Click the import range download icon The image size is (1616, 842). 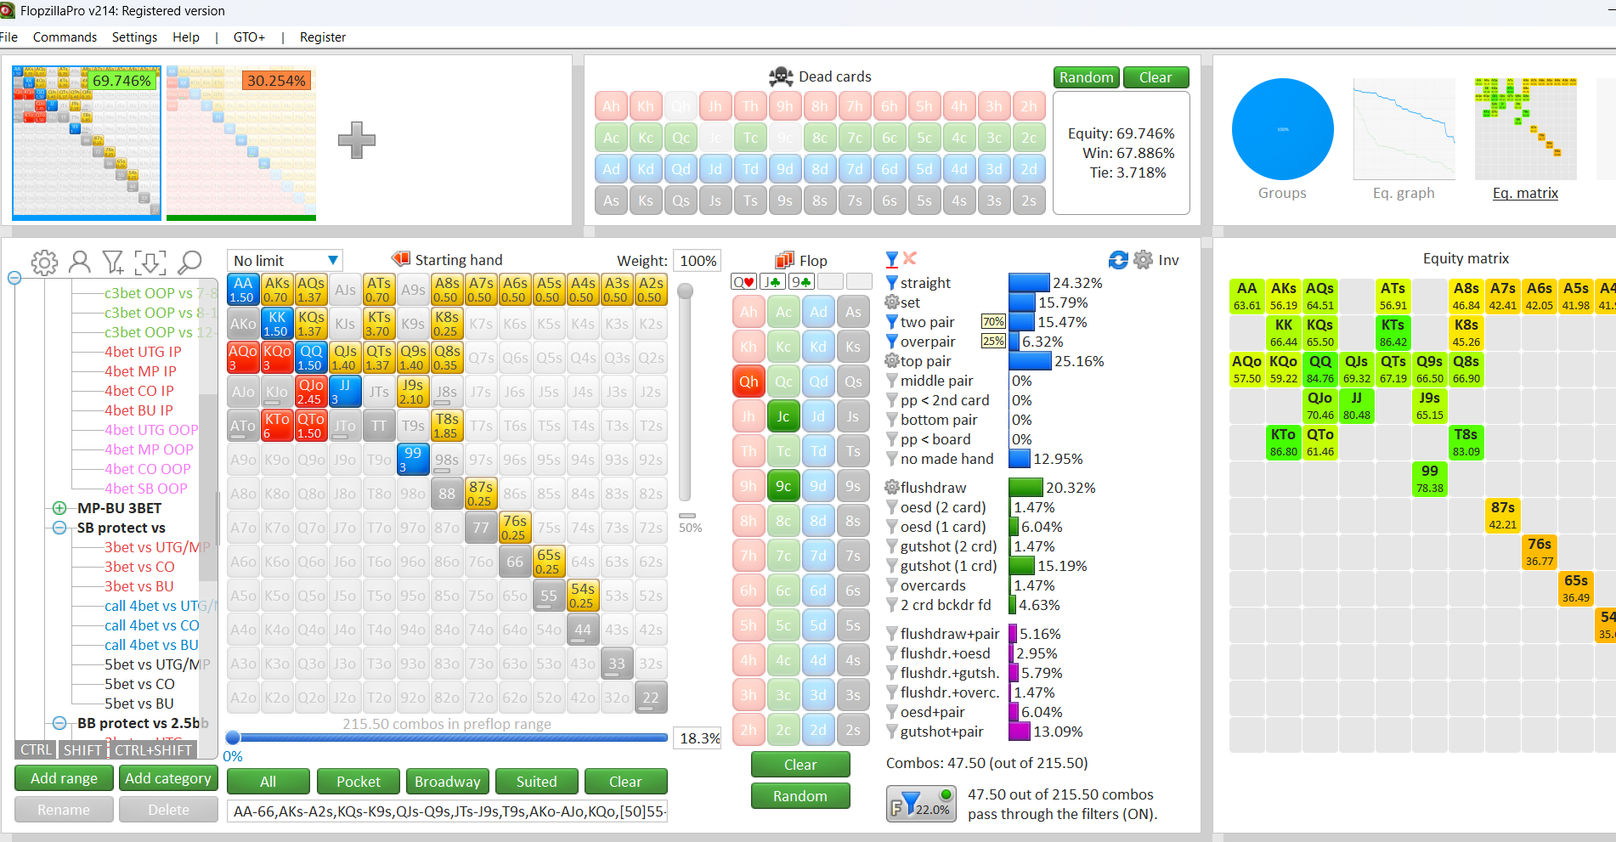point(150,263)
